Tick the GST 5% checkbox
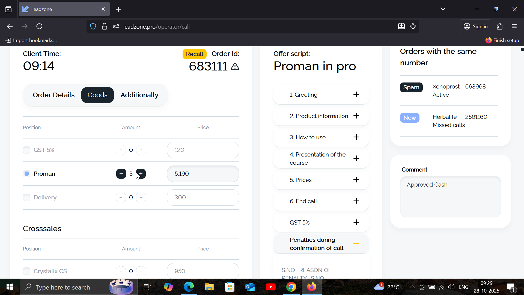Screen dimensions: 524x295 [x=26, y=150]
